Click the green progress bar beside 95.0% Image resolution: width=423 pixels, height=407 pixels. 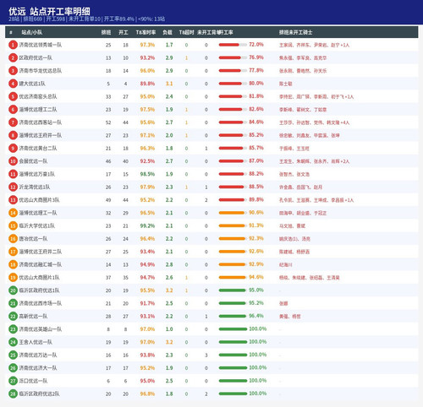233,290
